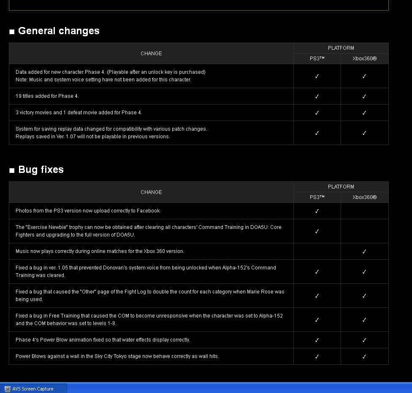
Task: Click the Donovan's system voice bug fix text
Action: (146, 272)
